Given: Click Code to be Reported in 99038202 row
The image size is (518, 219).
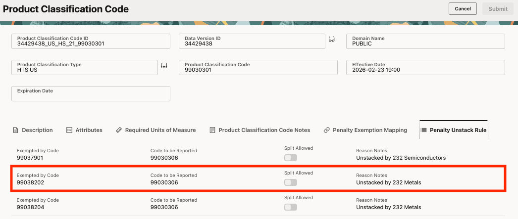Looking at the screenshot, I should (x=164, y=182).
